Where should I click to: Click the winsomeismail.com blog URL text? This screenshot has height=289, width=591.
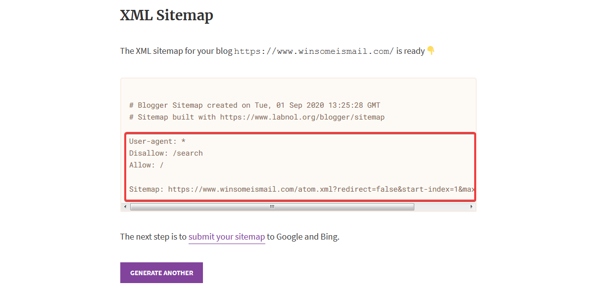point(314,51)
